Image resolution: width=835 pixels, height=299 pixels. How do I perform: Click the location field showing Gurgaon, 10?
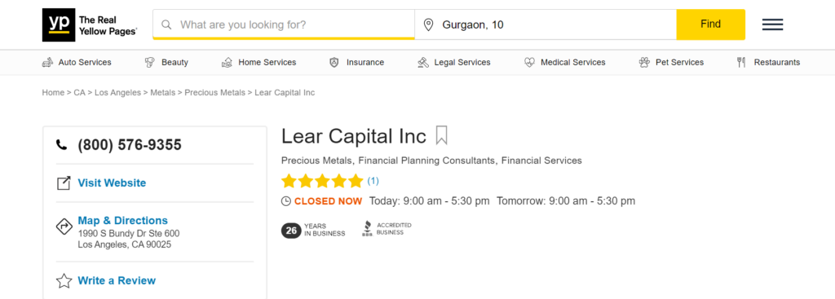coord(546,24)
